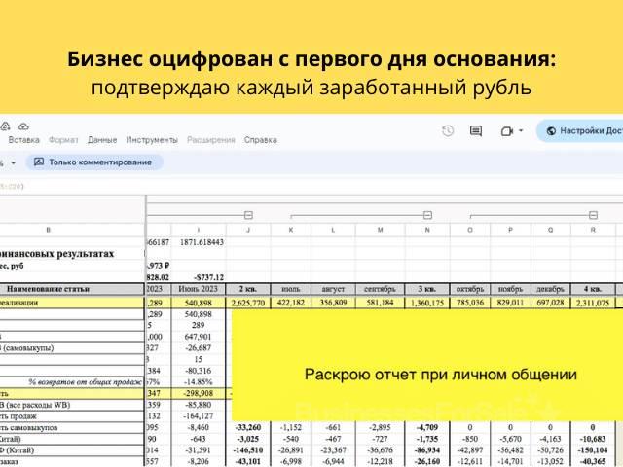Collapse column group above column R
Viewport: 623px width, 467px height.
tap(593, 215)
